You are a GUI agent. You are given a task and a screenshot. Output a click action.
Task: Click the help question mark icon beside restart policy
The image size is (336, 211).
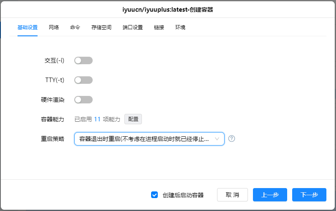click(232, 139)
